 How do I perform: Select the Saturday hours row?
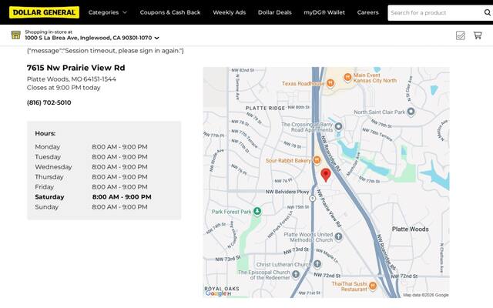(93, 197)
